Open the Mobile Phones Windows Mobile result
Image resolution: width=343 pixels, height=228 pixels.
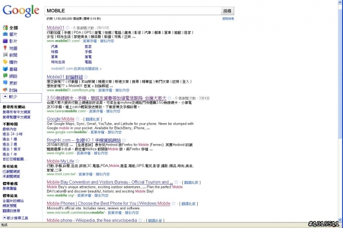pyautogui.click(x=108, y=203)
